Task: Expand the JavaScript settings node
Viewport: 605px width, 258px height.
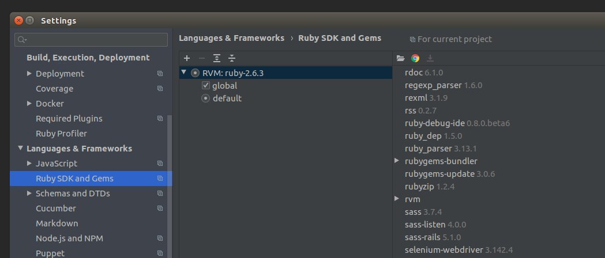Action: pyautogui.click(x=29, y=164)
